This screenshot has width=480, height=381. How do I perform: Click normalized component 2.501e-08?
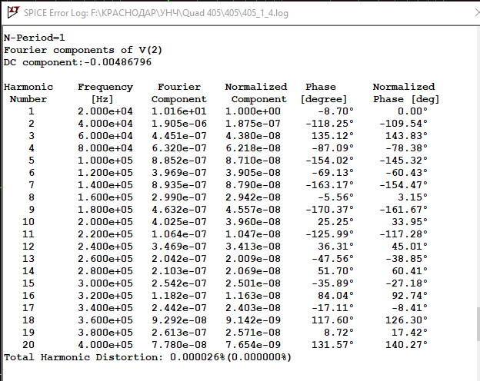tap(253, 283)
